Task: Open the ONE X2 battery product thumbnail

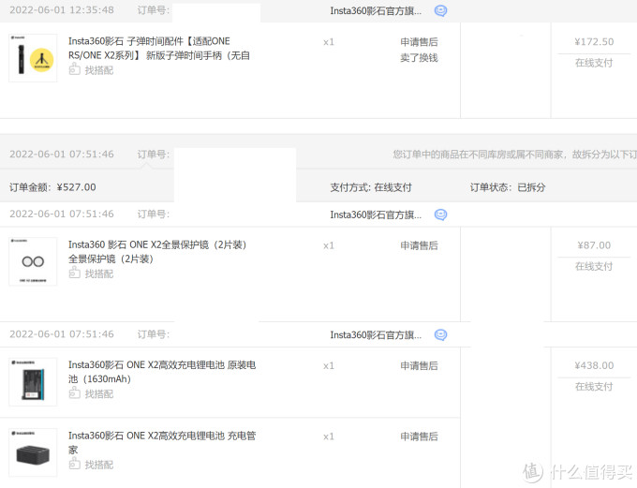Action: (33, 382)
